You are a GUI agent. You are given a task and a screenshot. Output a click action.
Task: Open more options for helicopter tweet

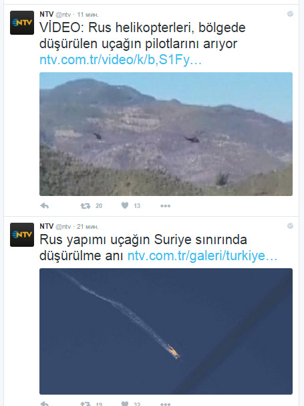165,206
